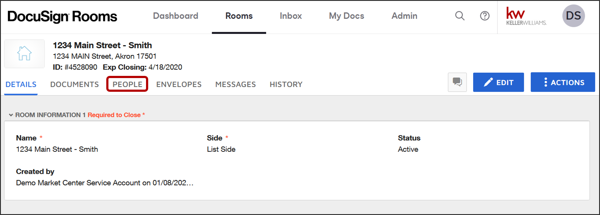Collapse the Room Information 1 section
Image resolution: width=600 pixels, height=215 pixels.
coord(10,115)
